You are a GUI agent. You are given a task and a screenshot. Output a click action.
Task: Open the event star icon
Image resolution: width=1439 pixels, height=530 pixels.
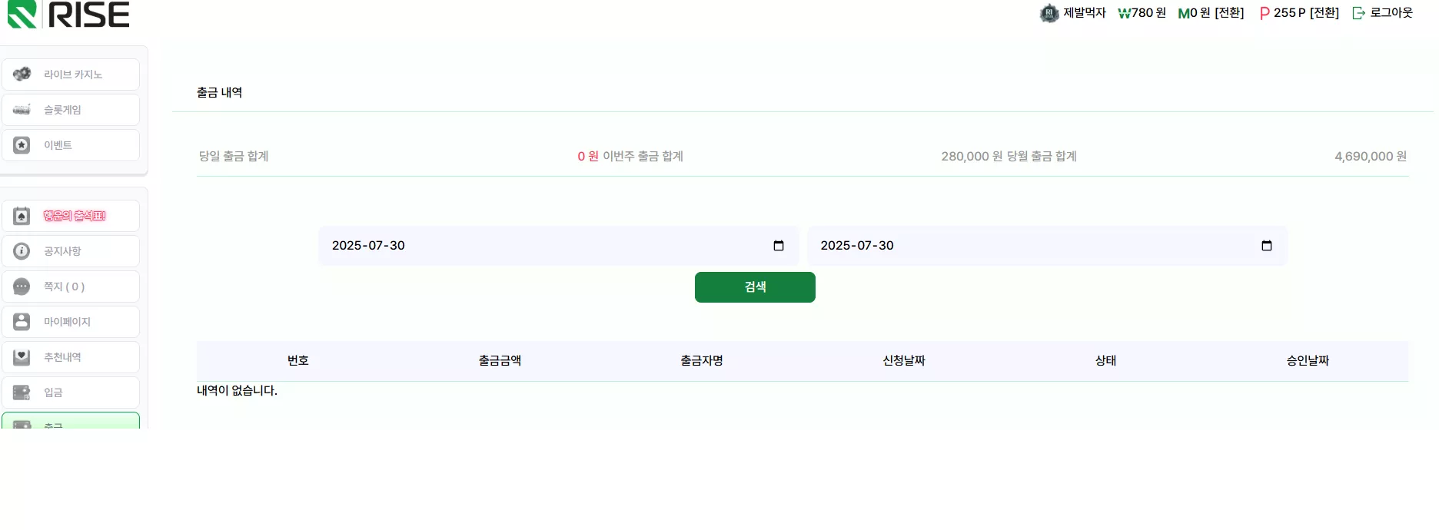point(22,144)
